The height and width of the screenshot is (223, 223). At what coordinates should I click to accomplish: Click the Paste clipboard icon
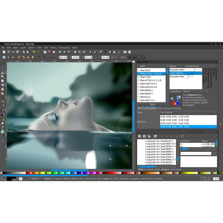pyautogui.click(x=54, y=52)
